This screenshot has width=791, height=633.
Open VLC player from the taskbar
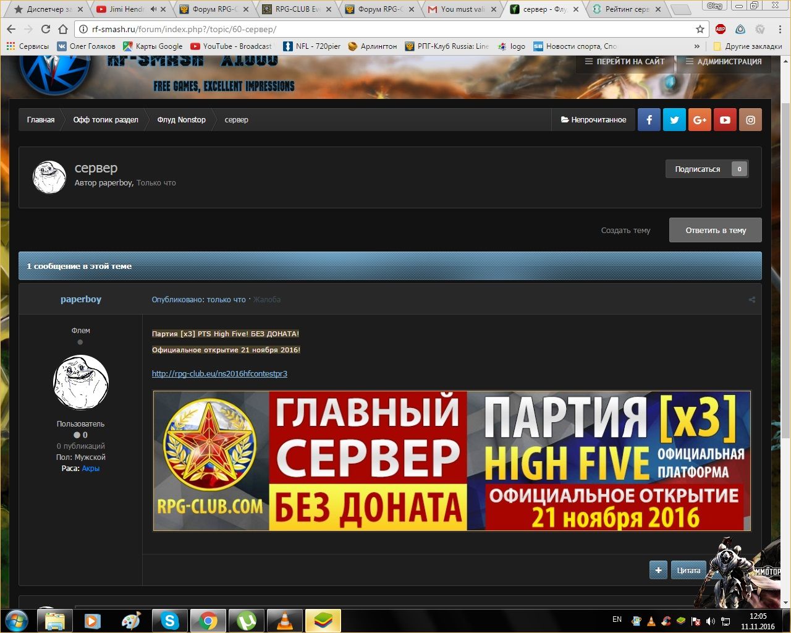pos(285,621)
